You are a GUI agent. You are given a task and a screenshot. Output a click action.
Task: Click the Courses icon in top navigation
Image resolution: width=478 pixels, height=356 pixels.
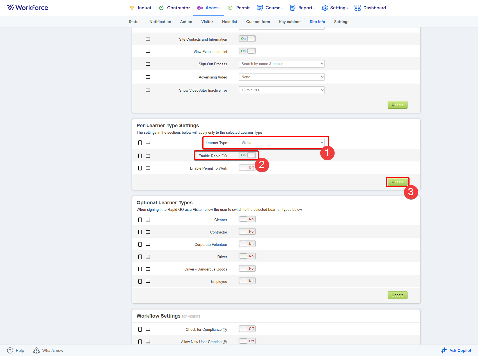pos(260,8)
